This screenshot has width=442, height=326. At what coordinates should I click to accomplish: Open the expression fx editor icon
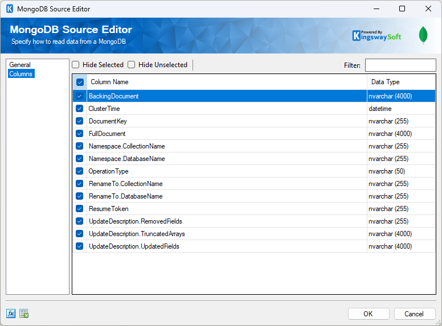pos(11,313)
